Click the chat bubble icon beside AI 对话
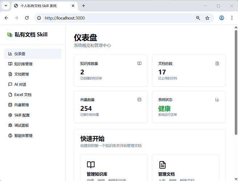 [10, 84]
